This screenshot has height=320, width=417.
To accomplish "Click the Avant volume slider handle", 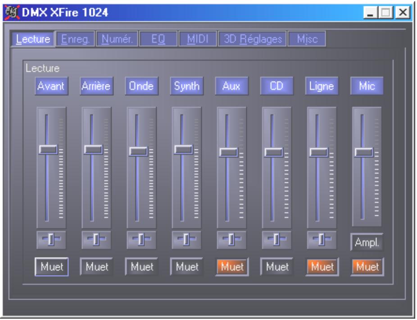I will (48, 149).
